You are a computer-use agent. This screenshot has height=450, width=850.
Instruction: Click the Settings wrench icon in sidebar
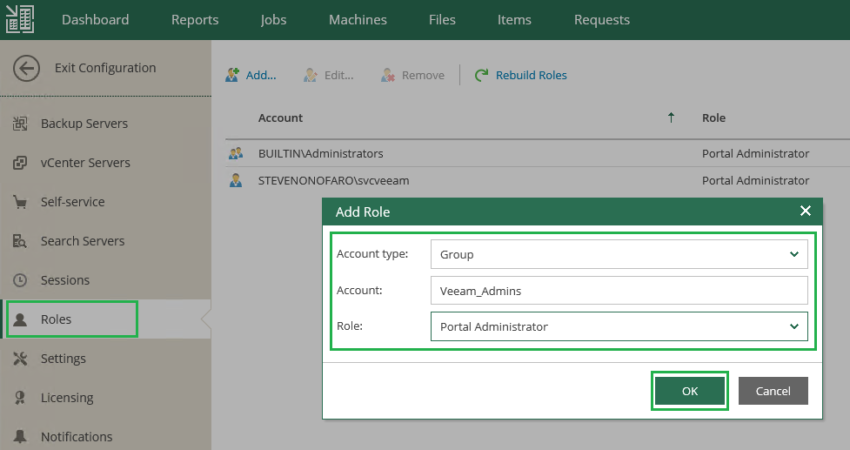click(x=20, y=359)
